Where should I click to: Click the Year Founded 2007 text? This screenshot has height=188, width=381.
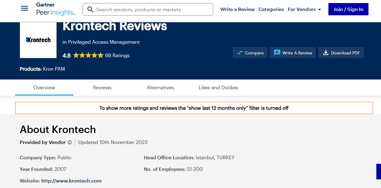pyautogui.click(x=43, y=169)
